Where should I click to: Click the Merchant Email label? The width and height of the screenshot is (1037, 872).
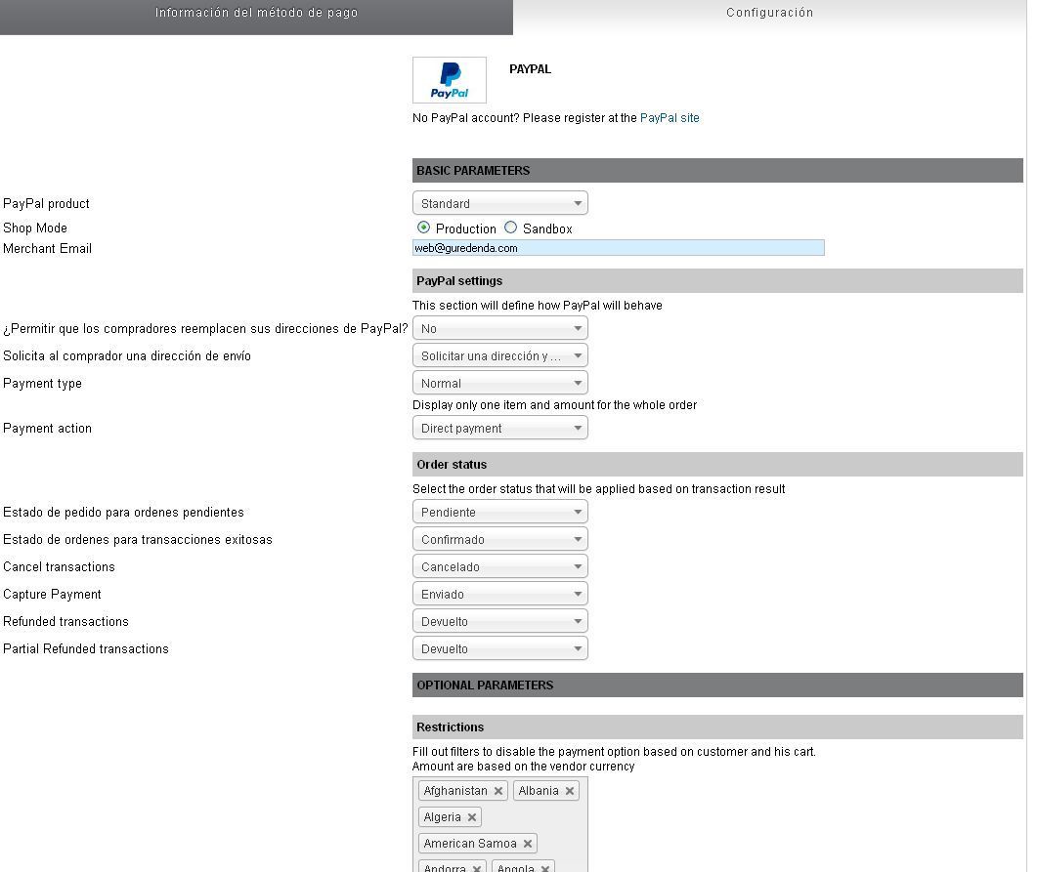[48, 248]
